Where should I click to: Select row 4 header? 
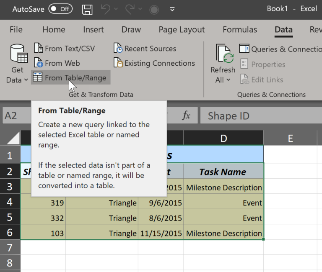[10, 202]
